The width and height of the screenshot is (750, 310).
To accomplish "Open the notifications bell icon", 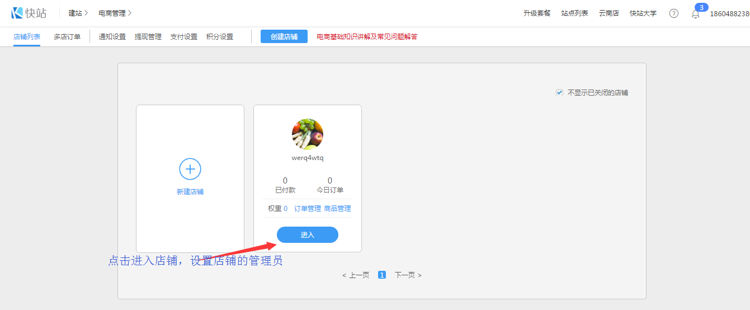I will click(695, 14).
